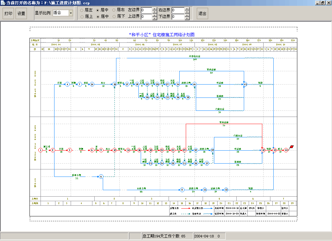Click blue node 5 in the lower section
This screenshot has height=241, width=332.
point(101,177)
